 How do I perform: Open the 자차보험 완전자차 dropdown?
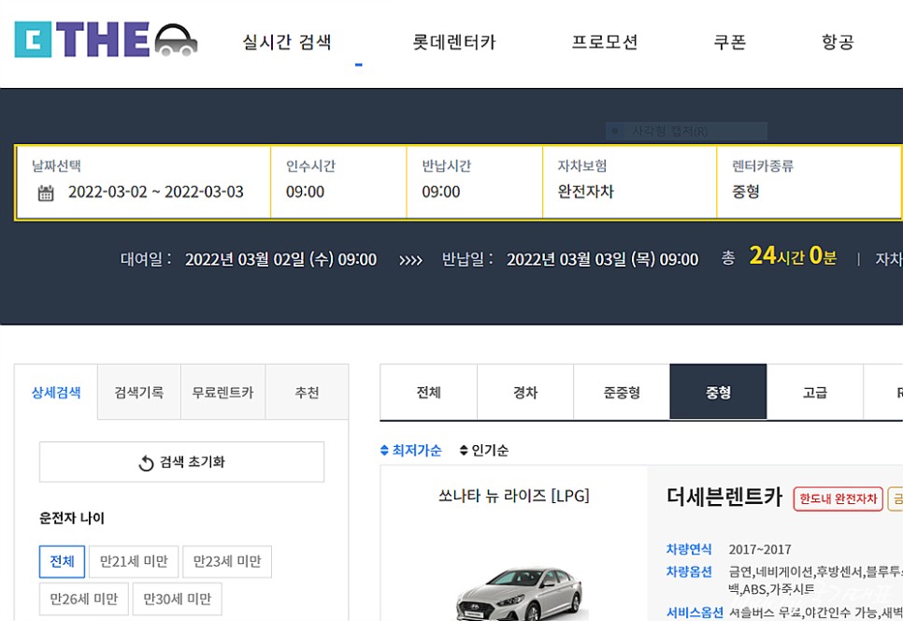click(x=629, y=182)
